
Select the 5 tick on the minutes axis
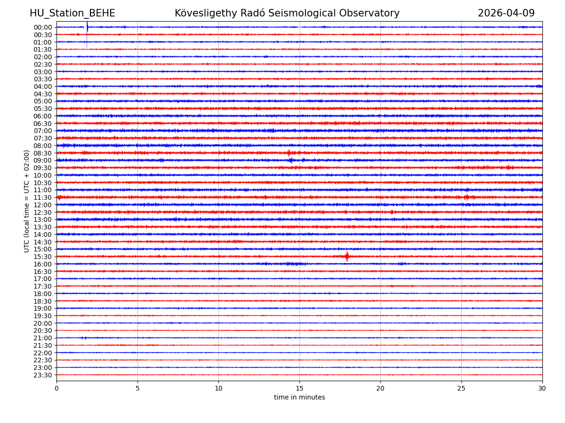[x=137, y=388]
